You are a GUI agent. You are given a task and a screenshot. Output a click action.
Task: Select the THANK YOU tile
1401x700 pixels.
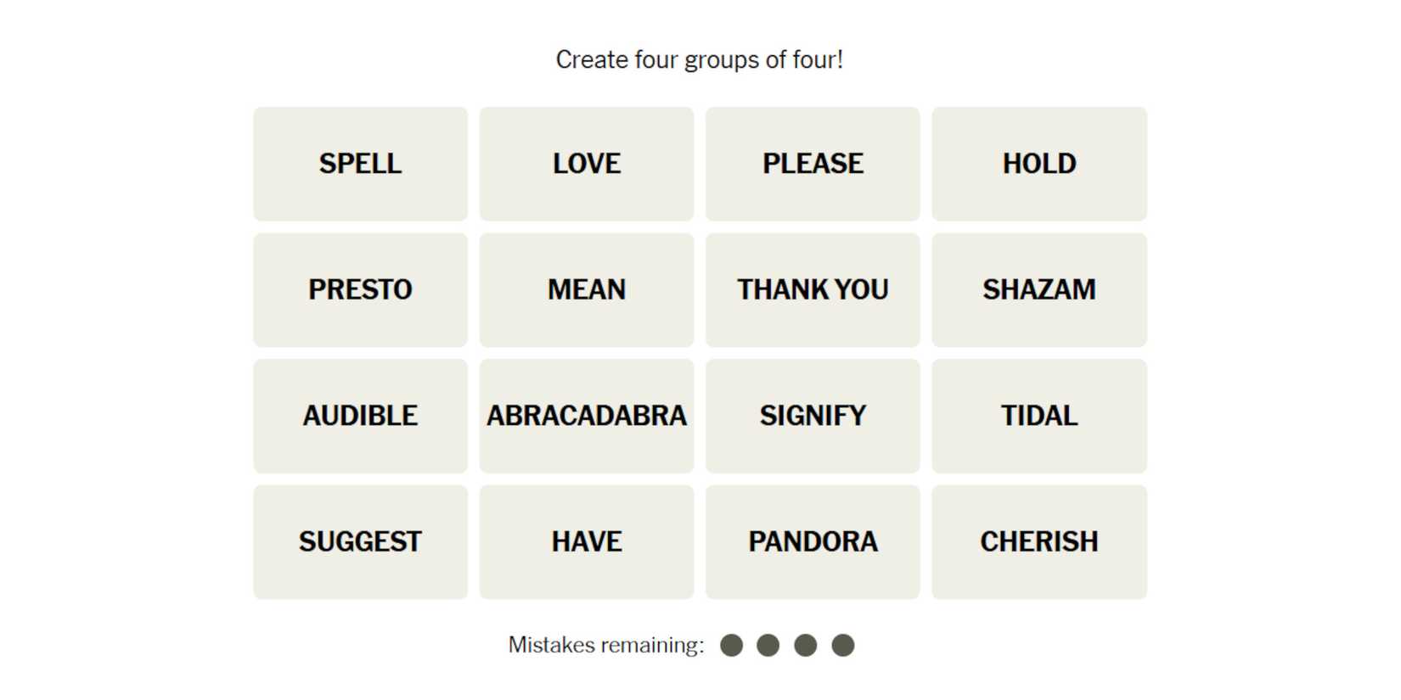[x=813, y=289]
